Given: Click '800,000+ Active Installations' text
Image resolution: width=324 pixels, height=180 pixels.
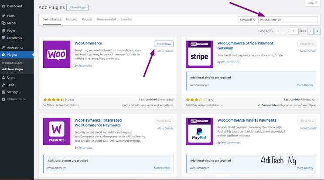Looking at the screenshot, I should 204,105.
